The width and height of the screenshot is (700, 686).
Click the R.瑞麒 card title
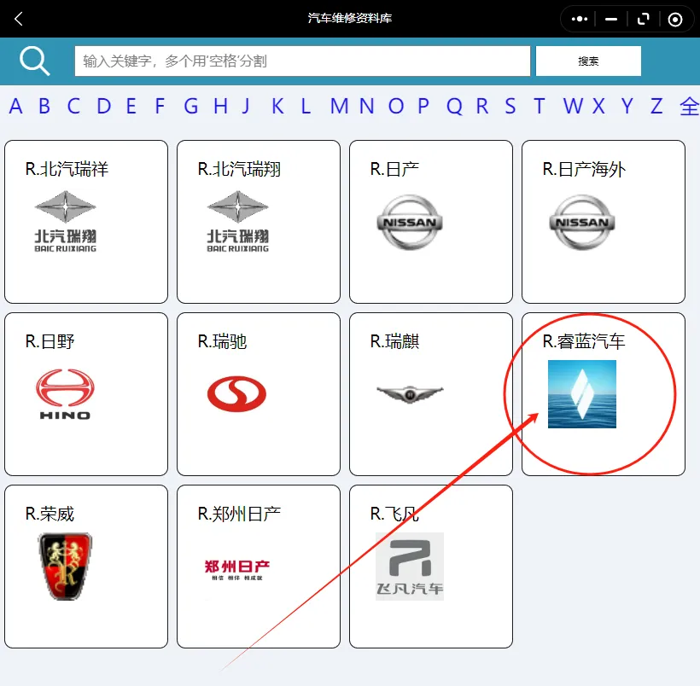pos(394,342)
